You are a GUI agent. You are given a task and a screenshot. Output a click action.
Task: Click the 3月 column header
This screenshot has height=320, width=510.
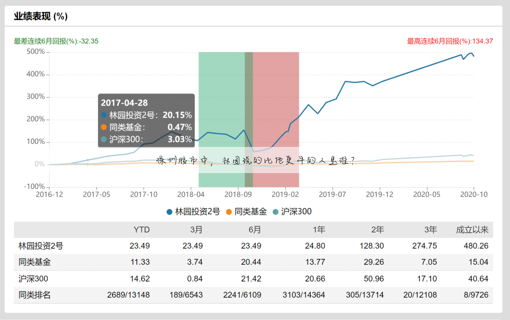pyautogui.click(x=196, y=230)
